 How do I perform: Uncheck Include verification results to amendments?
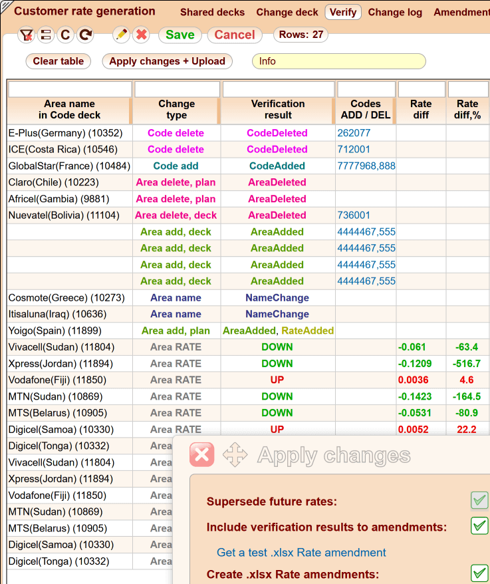point(479,526)
